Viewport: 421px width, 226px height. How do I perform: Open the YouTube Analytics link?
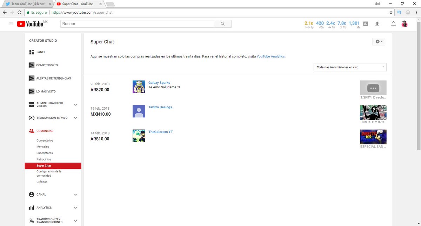tap(270, 56)
